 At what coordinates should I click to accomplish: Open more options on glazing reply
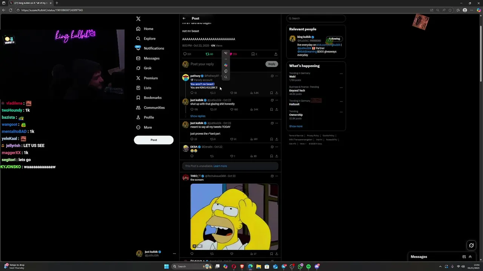coord(277,100)
